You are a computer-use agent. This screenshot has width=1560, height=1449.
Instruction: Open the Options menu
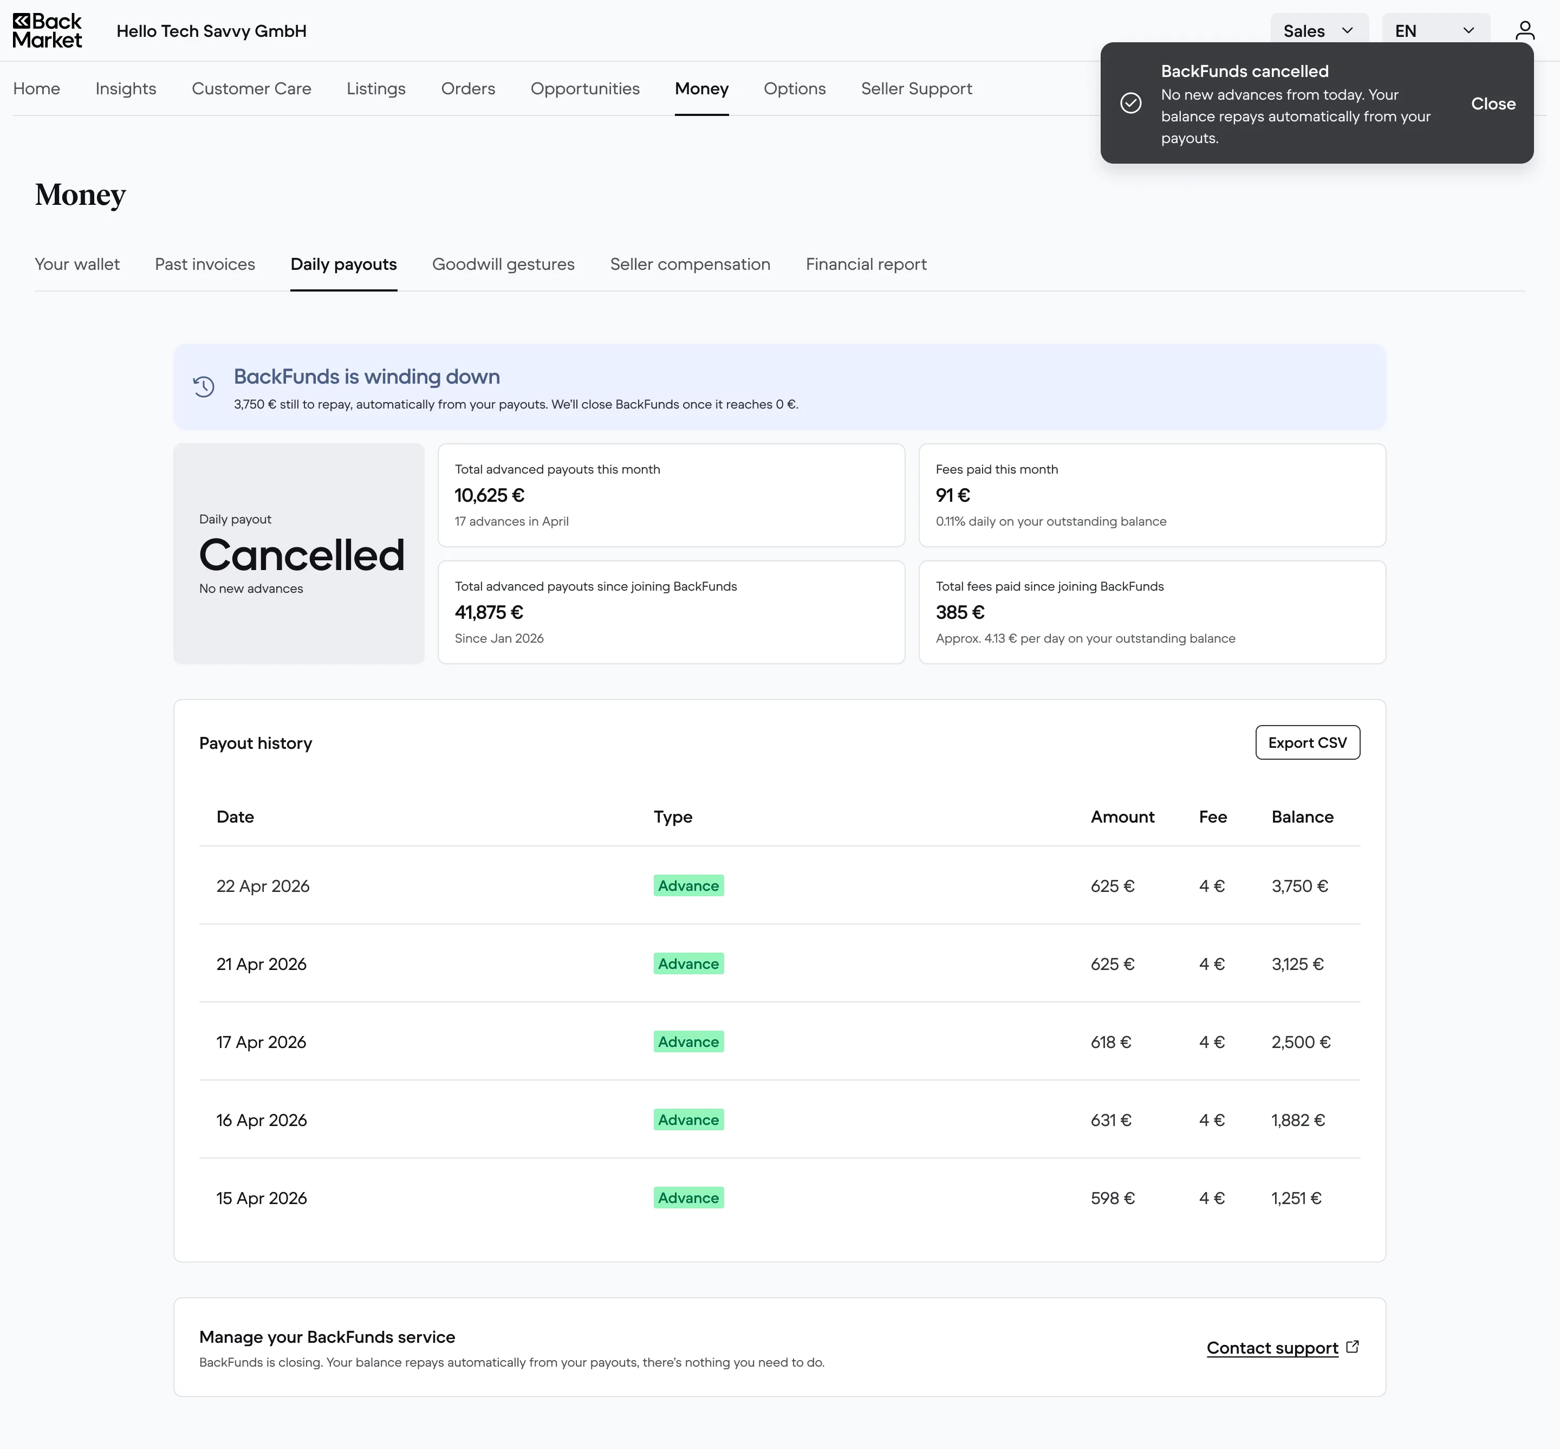tap(795, 89)
